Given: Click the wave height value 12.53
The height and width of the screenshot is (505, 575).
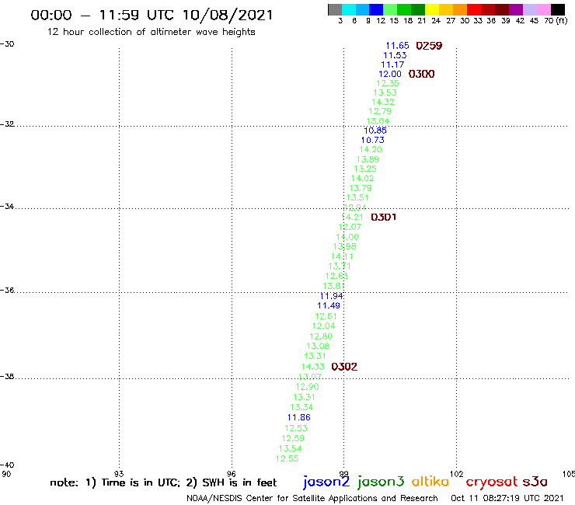Looking at the screenshot, I should pyautogui.click(x=296, y=428).
